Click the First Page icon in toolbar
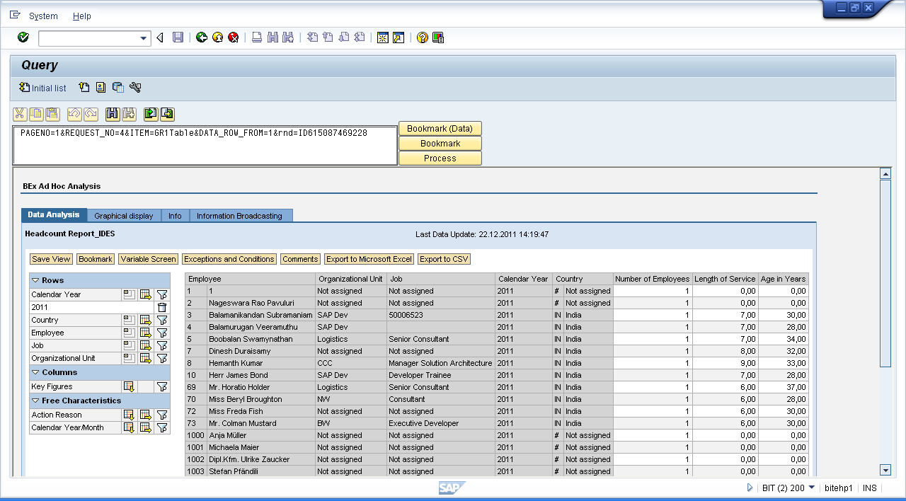This screenshot has height=501, width=906. pyautogui.click(x=312, y=38)
